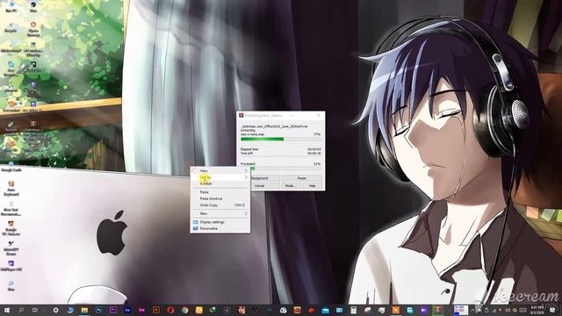Viewport: 562px width, 316px height.
Task: Launch Photoshop from the taskbar
Action: coord(98,310)
